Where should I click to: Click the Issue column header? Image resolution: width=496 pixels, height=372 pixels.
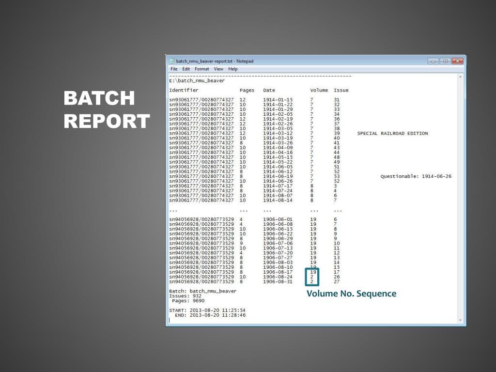(341, 90)
